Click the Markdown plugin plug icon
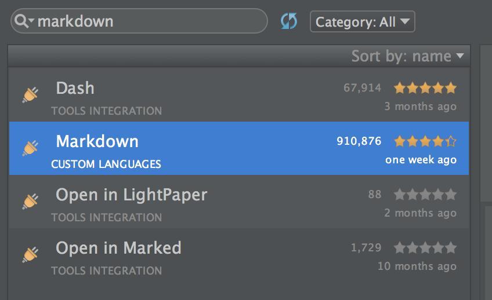Screen dimensions: 492x300 point(30,148)
